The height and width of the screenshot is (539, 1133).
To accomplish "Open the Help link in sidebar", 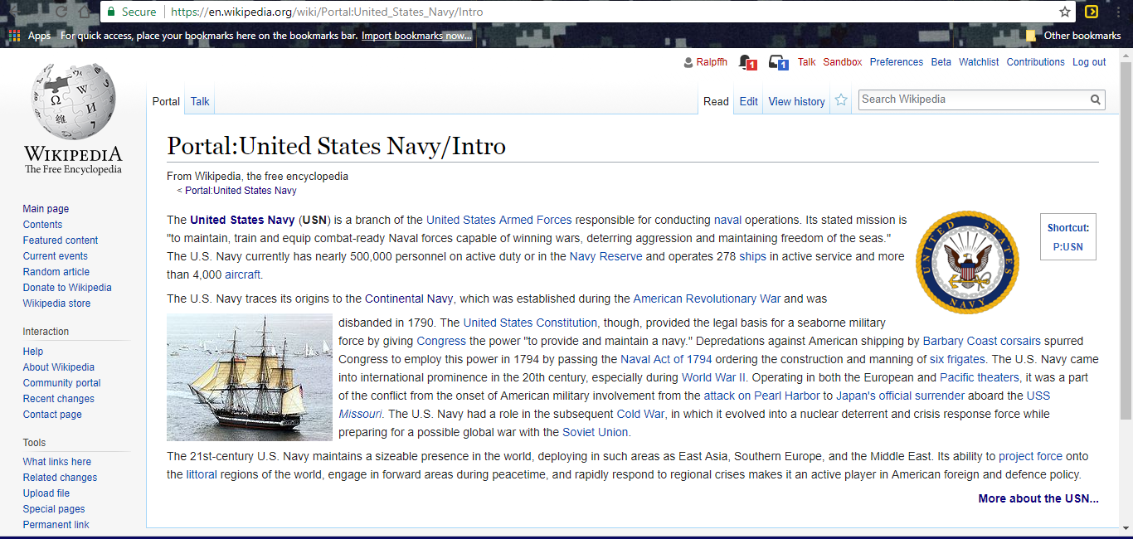I will tap(33, 352).
